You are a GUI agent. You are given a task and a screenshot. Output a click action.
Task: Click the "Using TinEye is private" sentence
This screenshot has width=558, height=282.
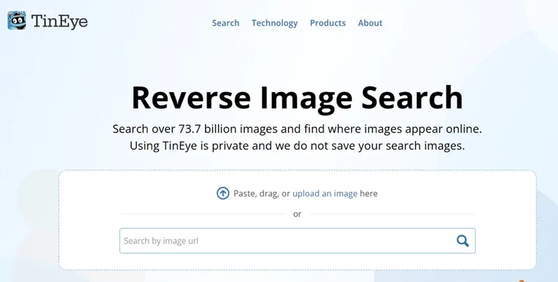click(x=297, y=146)
